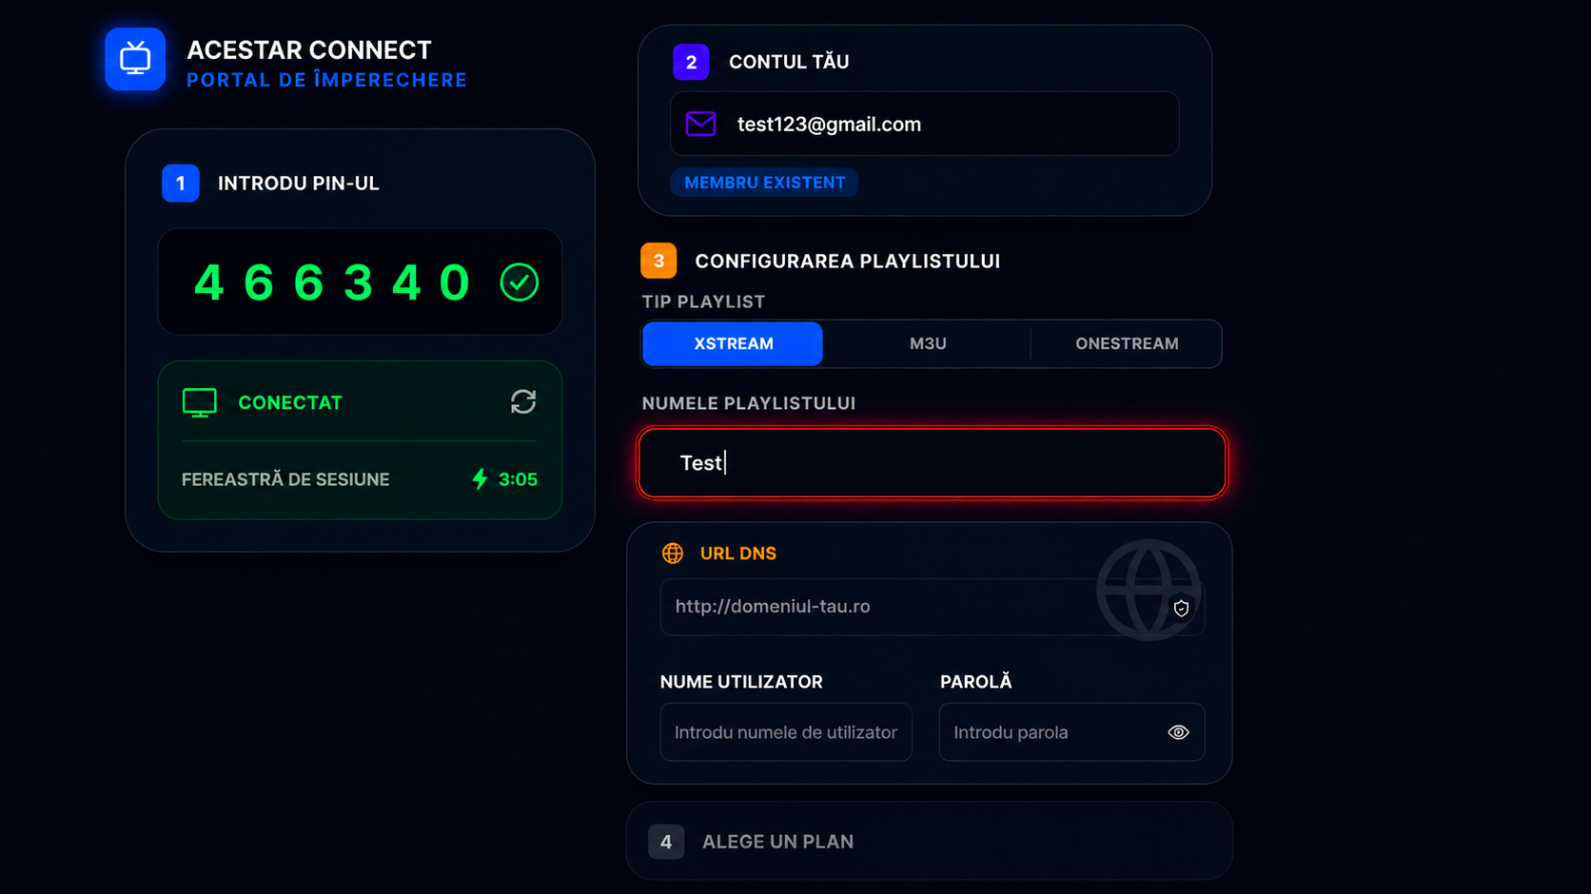
Task: Switch to the M3U playlist type
Action: coord(928,344)
